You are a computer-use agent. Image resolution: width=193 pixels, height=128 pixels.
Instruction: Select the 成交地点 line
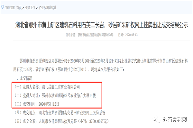pos(60,113)
